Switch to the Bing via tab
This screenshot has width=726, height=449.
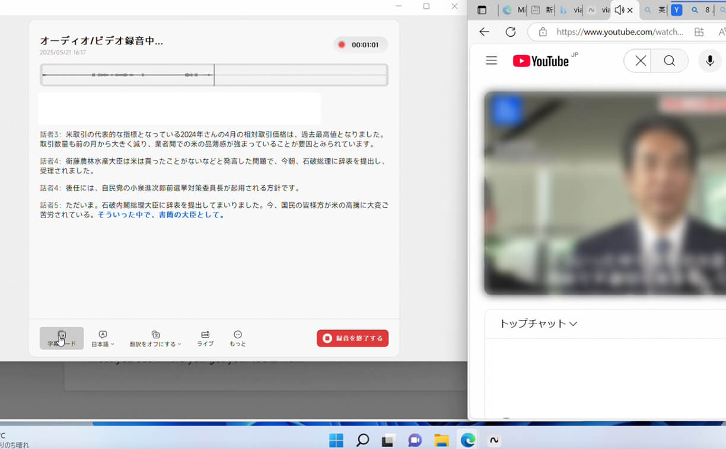tap(570, 10)
